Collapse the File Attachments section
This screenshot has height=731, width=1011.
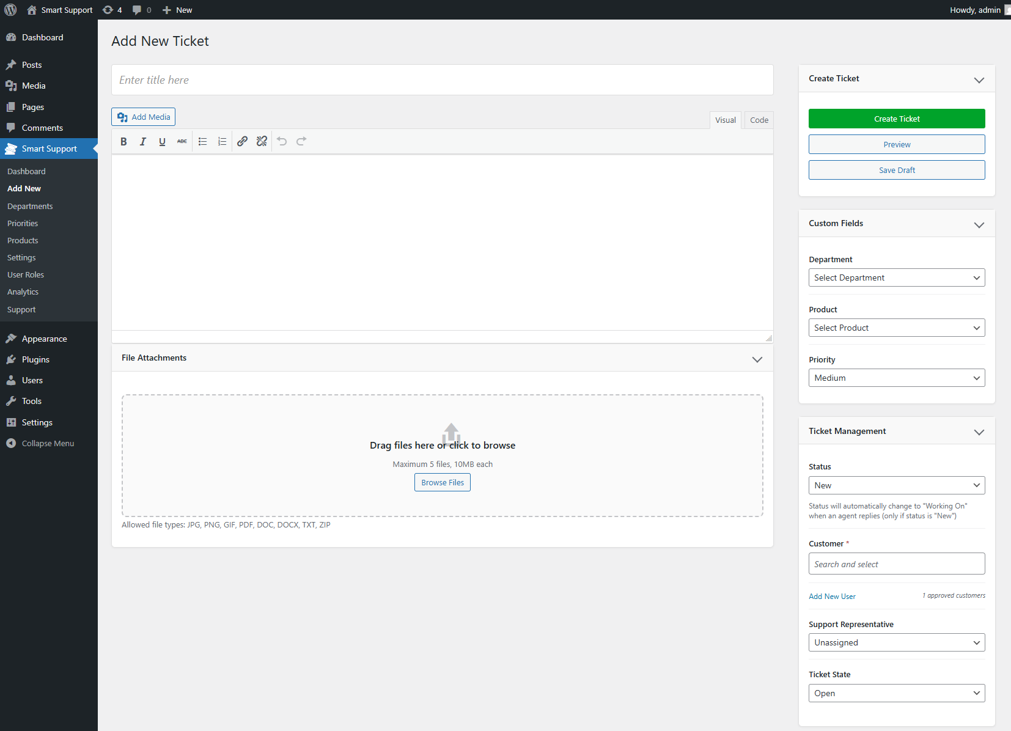(757, 359)
